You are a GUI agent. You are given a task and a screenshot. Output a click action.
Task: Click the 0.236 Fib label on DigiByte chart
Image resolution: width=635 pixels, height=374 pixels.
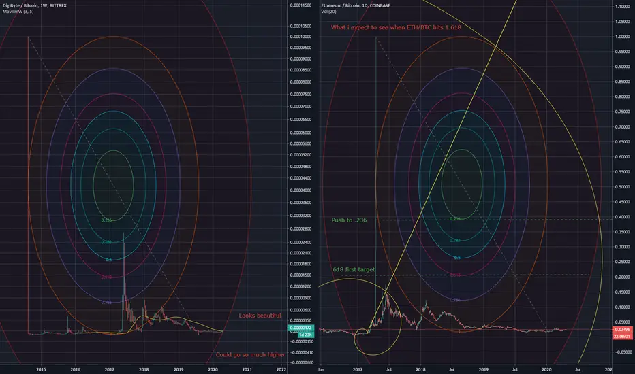coord(106,220)
